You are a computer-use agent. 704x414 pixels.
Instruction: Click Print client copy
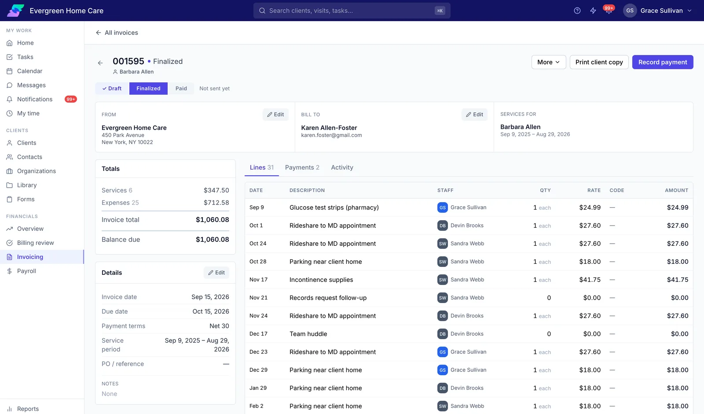[x=599, y=62]
